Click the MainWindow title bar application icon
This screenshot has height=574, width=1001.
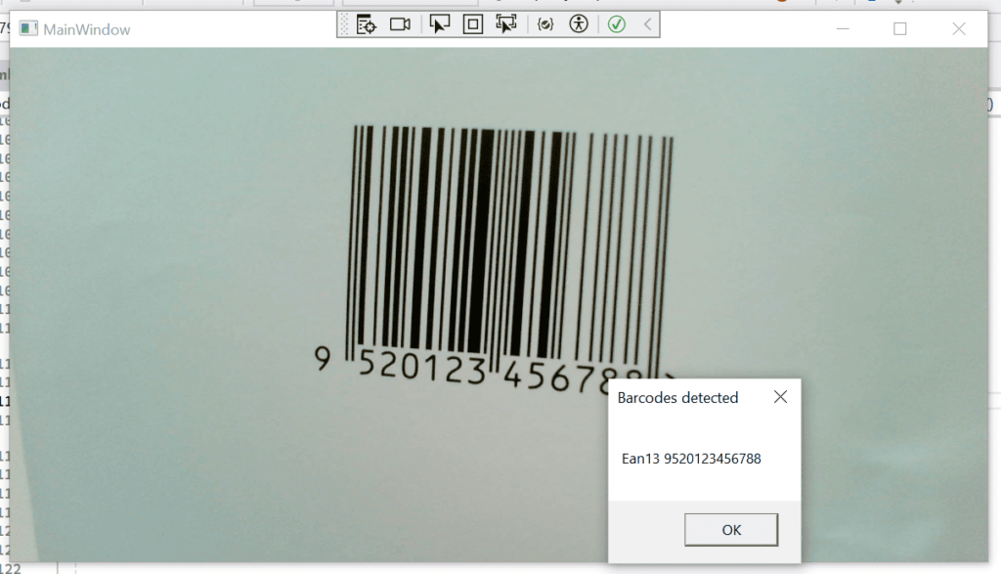(30, 29)
